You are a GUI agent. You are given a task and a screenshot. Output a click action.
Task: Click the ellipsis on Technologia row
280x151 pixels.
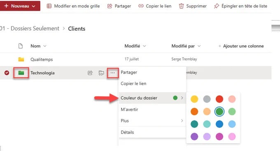(112, 73)
